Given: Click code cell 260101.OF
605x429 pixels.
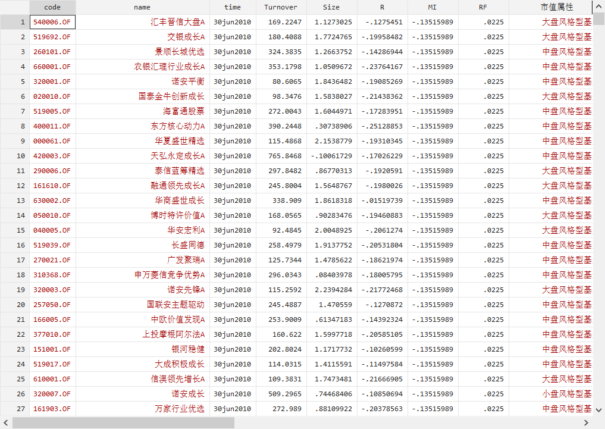Looking at the screenshot, I should click(x=52, y=52).
